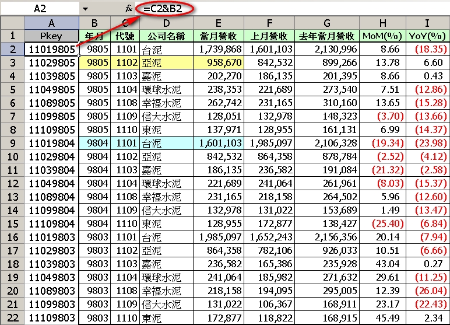
Task: Select column E header
Action: [219, 23]
